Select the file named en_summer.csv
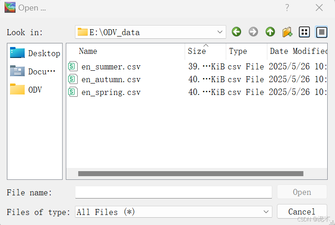The image size is (335, 225). pyautogui.click(x=111, y=67)
